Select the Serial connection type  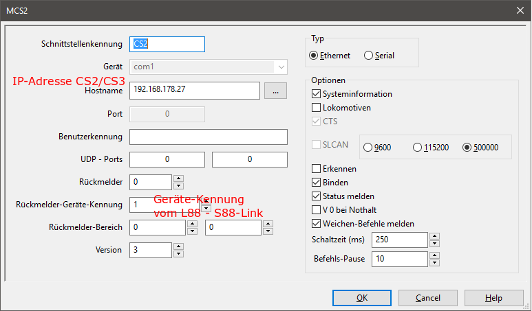369,56
